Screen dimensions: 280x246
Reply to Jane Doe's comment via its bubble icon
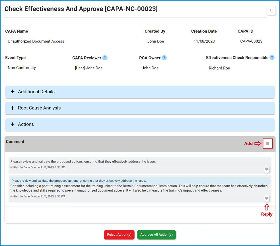pos(267,198)
